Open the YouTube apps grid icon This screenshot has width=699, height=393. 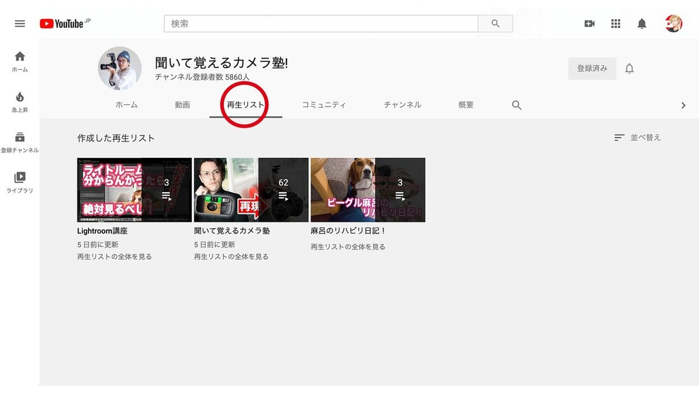(x=616, y=24)
